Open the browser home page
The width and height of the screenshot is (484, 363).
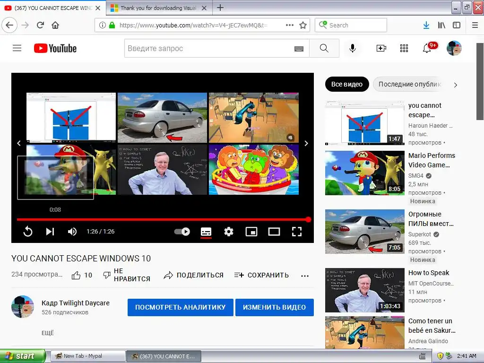[55, 25]
